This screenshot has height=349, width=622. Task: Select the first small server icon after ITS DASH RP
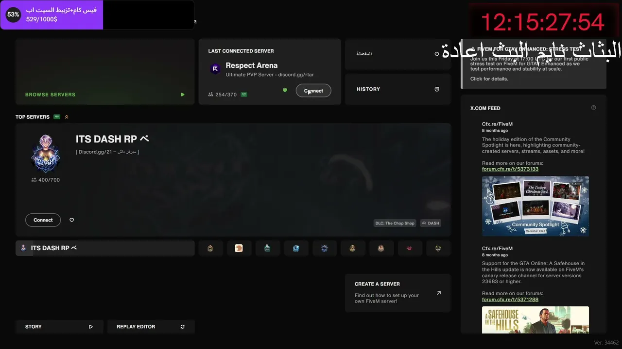click(x=210, y=248)
